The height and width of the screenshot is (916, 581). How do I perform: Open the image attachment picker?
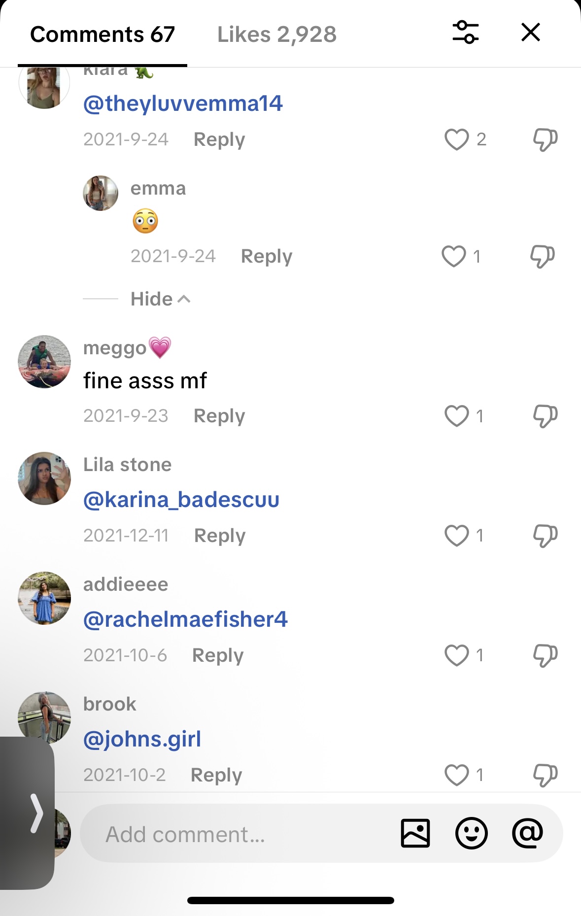[415, 834]
